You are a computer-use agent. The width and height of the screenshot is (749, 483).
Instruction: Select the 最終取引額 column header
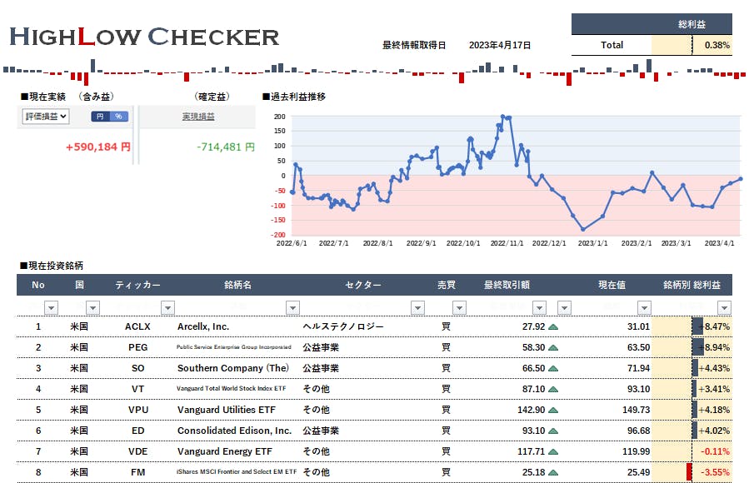point(507,285)
